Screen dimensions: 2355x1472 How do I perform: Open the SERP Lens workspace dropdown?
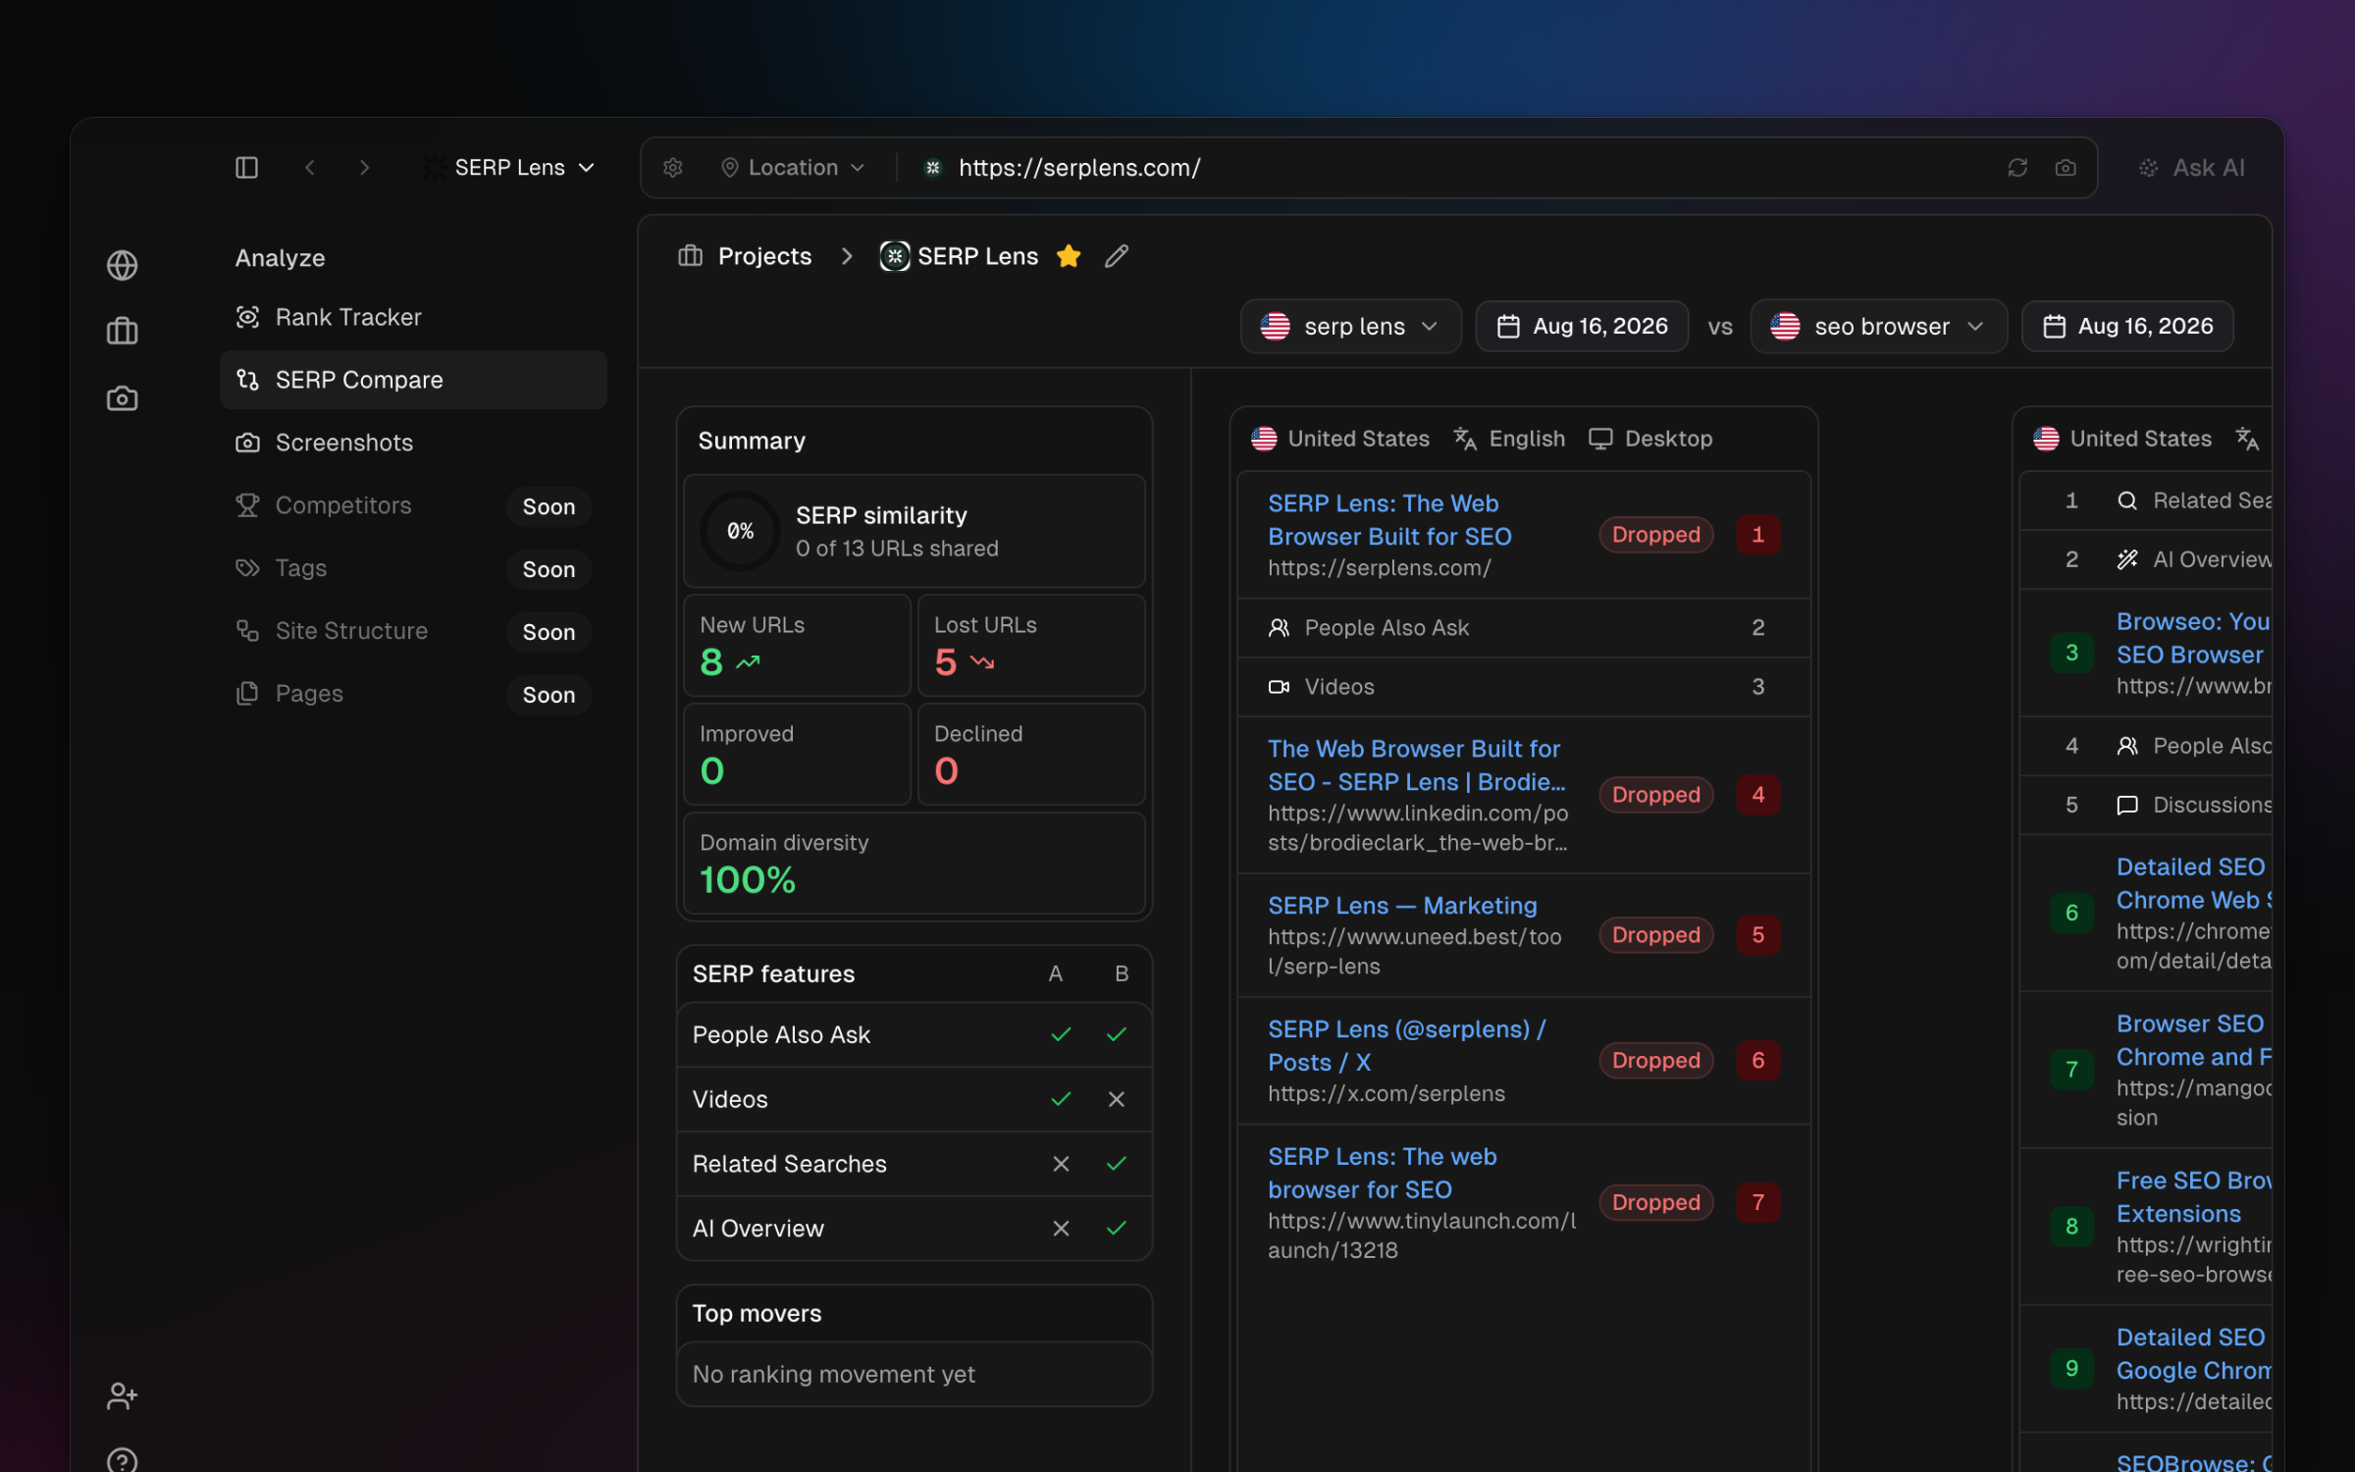[x=509, y=168]
